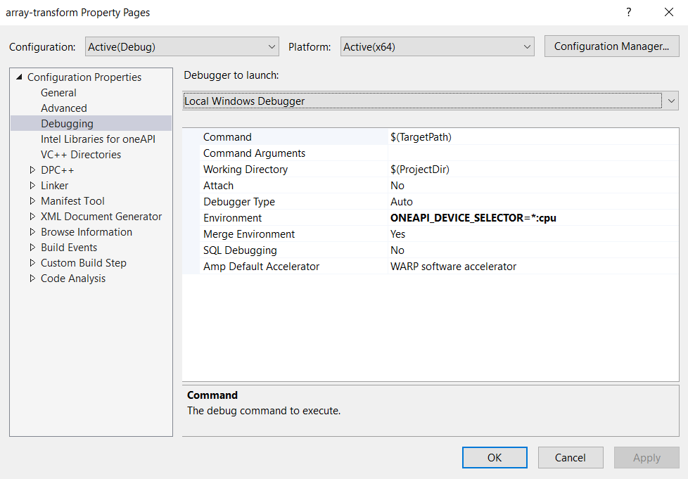Click the Configuration Manager button

[x=611, y=46]
